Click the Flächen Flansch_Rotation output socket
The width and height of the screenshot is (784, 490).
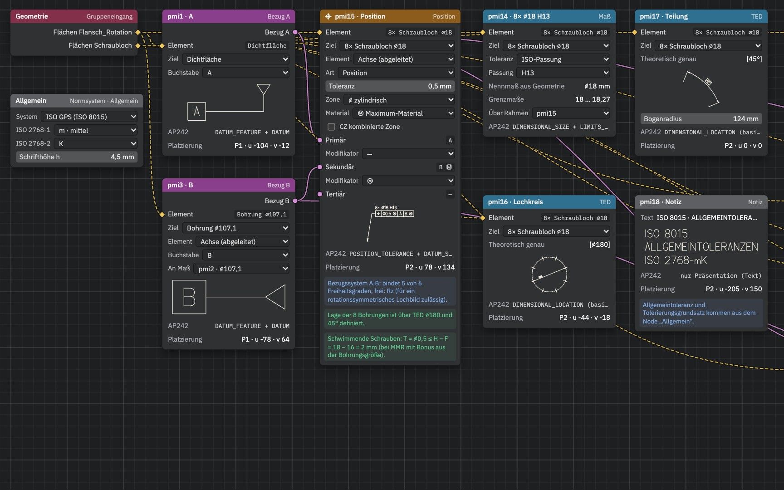(x=138, y=32)
